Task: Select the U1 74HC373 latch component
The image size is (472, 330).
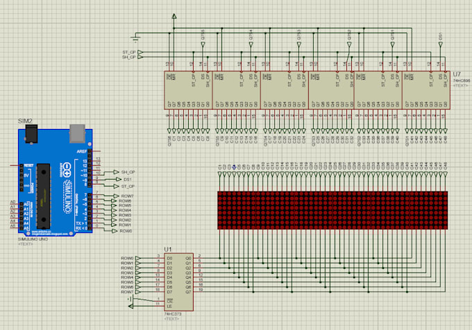Action: coord(178,283)
